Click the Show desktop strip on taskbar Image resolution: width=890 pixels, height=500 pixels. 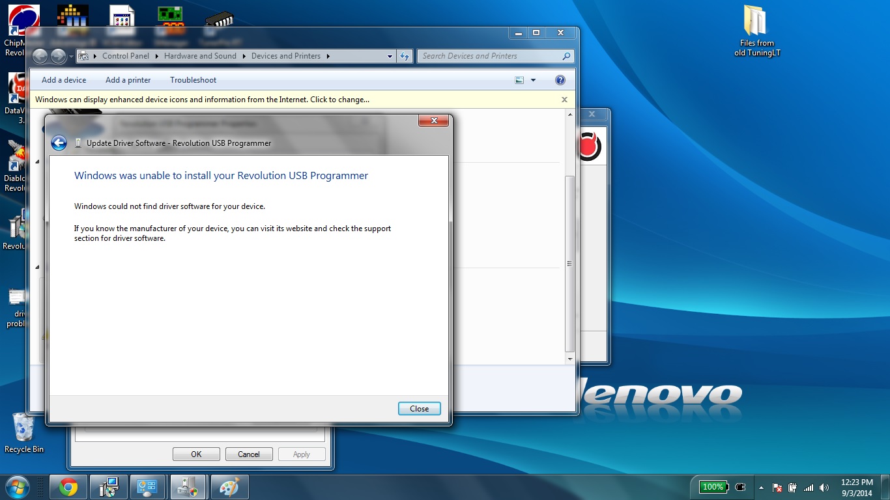(885, 487)
